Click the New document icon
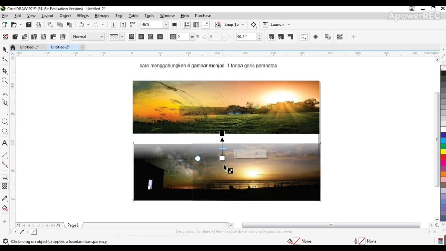 pyautogui.click(x=5, y=24)
